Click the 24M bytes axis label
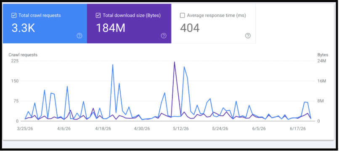Image resolution: width=339 pixels, height=151 pixels. click(321, 61)
